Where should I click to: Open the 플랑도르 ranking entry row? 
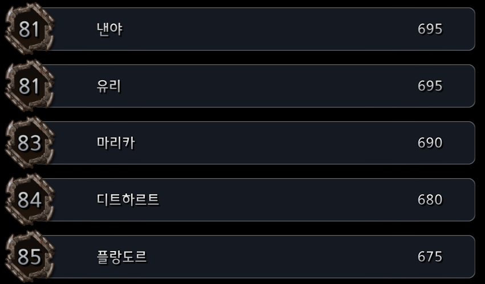(240, 256)
